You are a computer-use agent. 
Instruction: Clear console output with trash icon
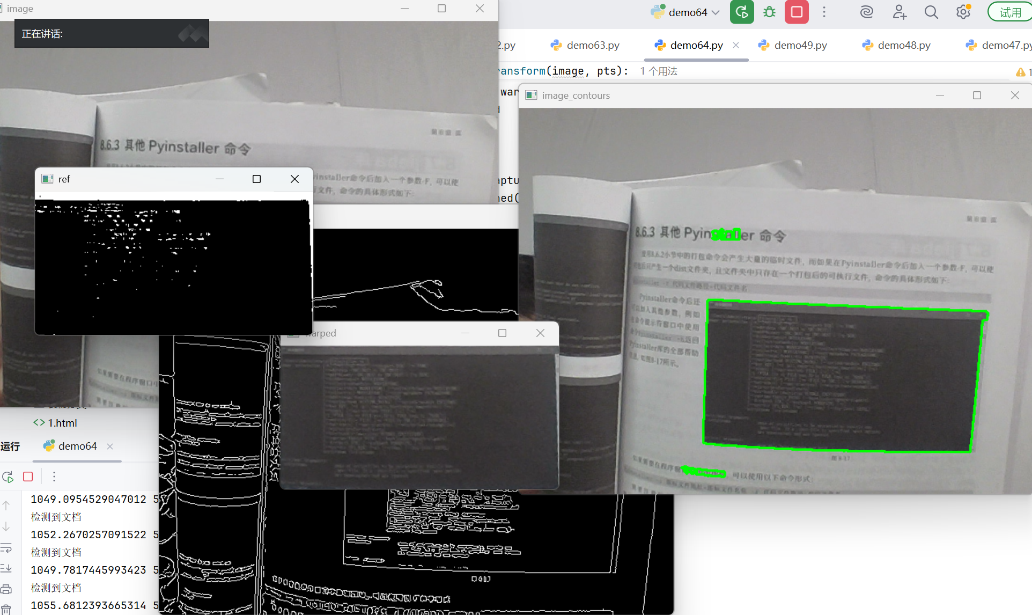click(6, 609)
